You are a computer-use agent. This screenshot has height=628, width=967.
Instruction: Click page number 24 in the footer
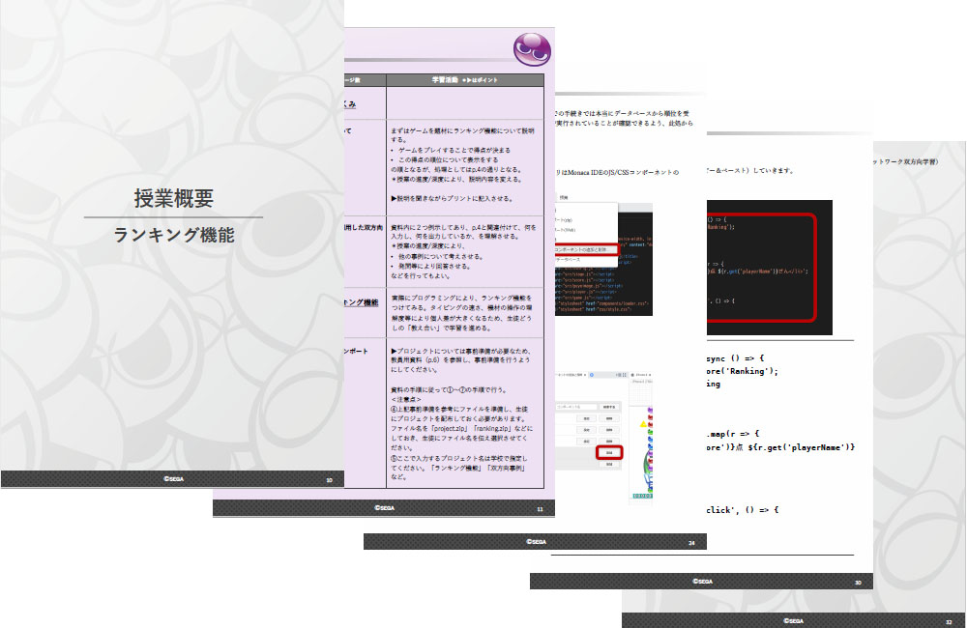click(691, 542)
